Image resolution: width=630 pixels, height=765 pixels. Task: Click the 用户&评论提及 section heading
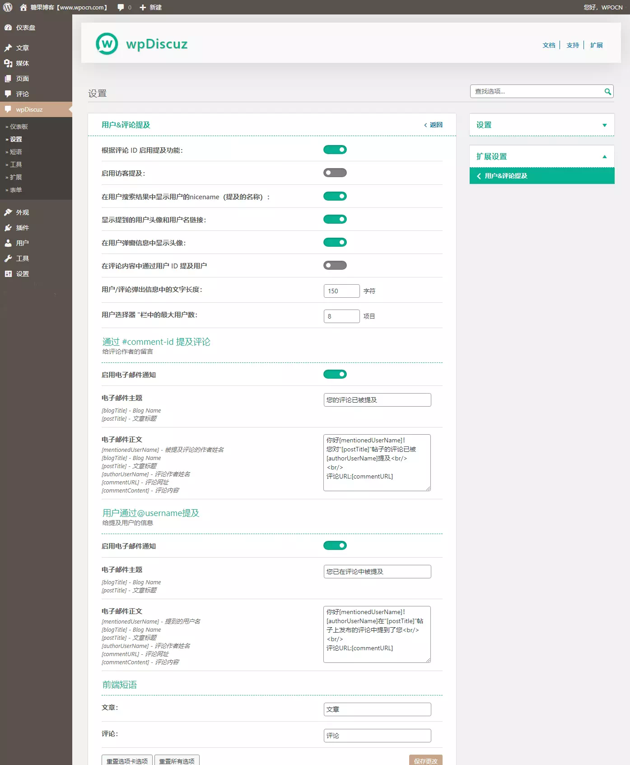click(x=126, y=125)
